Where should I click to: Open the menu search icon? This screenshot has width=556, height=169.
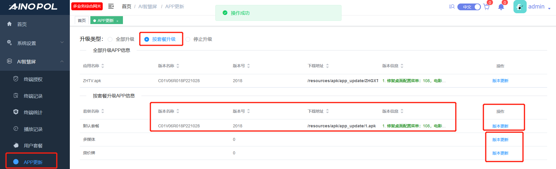tap(452, 7)
